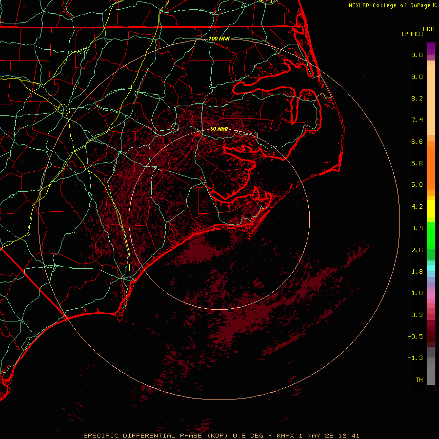Click the KMHX station identifier in caption

[x=285, y=436]
